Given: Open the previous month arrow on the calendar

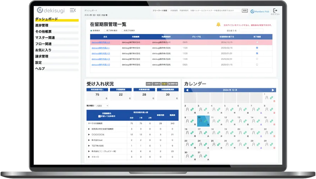Looking at the screenshot, I should pyautogui.click(x=187, y=90).
